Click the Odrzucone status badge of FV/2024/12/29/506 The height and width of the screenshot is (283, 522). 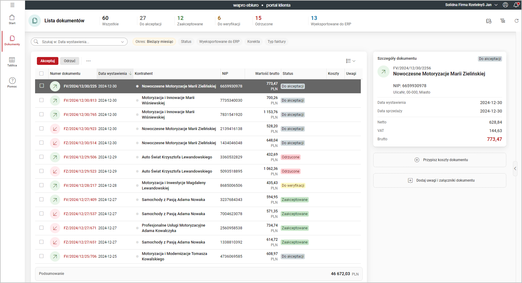click(x=291, y=157)
